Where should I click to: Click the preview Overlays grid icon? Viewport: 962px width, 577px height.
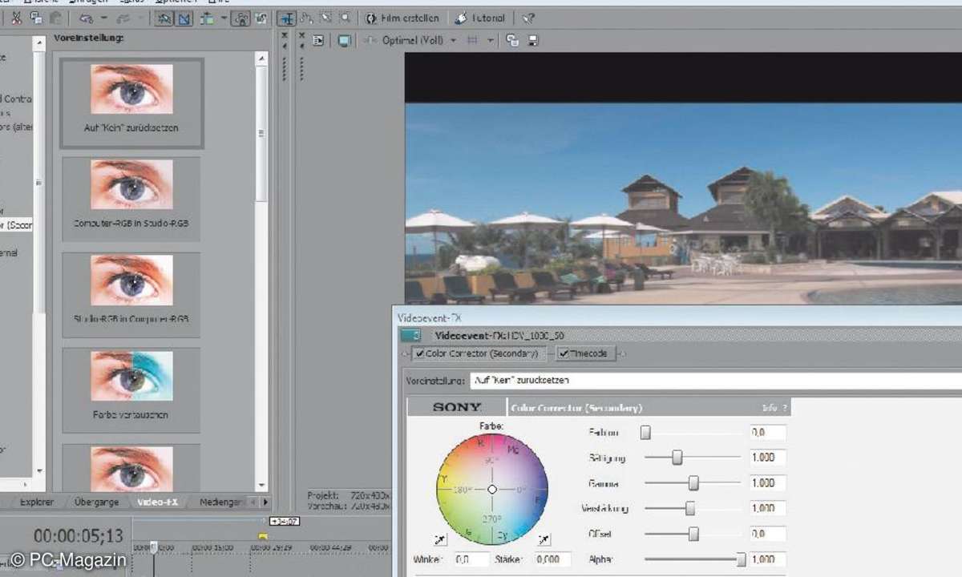pyautogui.click(x=473, y=40)
